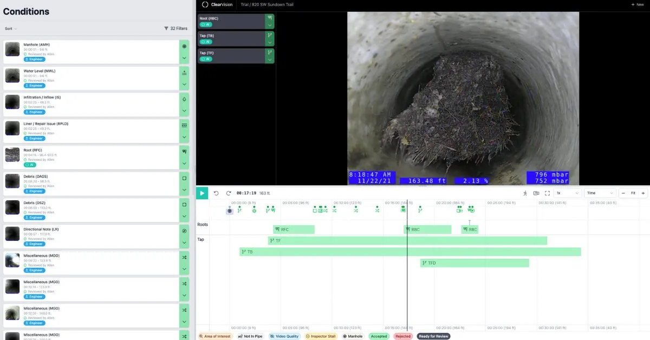The width and height of the screenshot is (650, 340).
Task: Open the Manhole (AMH) condition thumbnail
Action: tap(12, 49)
